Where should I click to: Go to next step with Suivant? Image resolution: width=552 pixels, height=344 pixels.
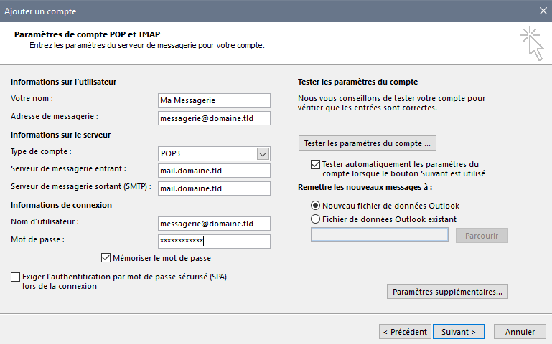[x=459, y=332]
